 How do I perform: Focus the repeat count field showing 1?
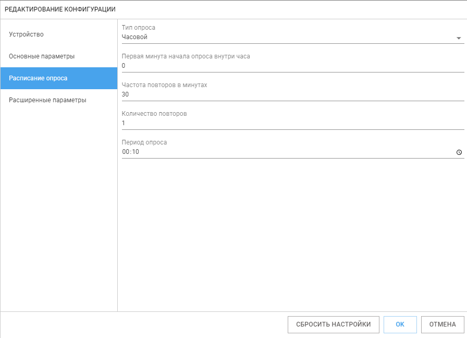tap(293, 123)
